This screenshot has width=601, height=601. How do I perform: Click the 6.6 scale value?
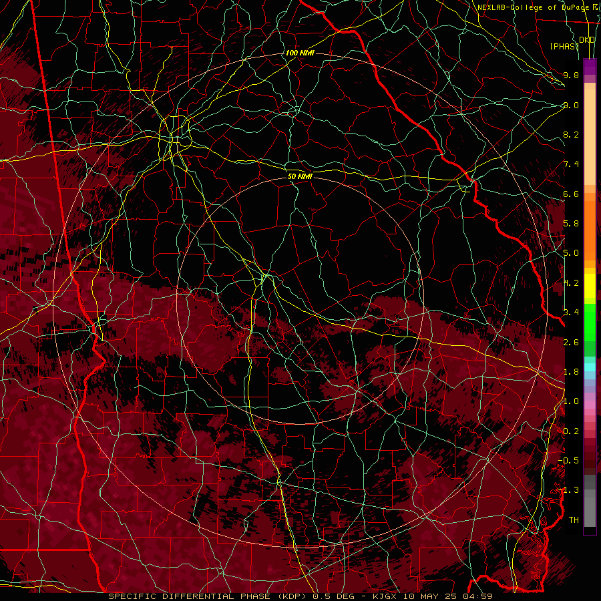(x=571, y=194)
